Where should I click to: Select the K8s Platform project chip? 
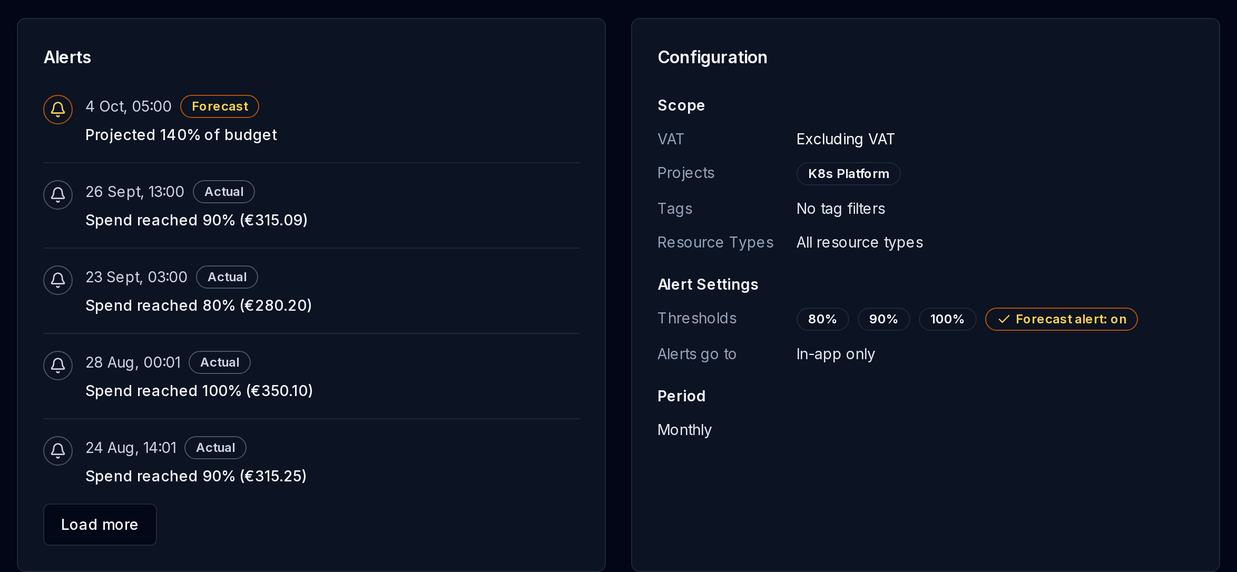849,174
